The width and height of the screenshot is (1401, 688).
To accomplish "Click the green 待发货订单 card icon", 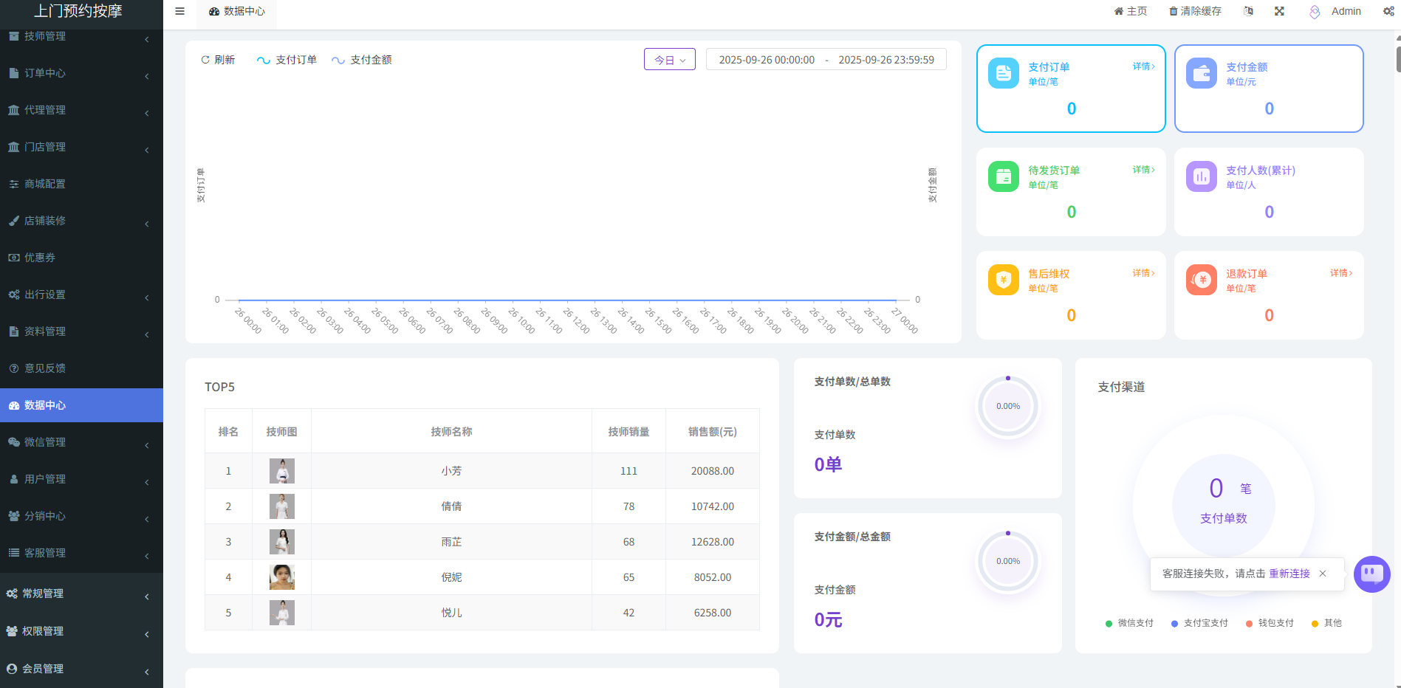I will [x=1003, y=176].
